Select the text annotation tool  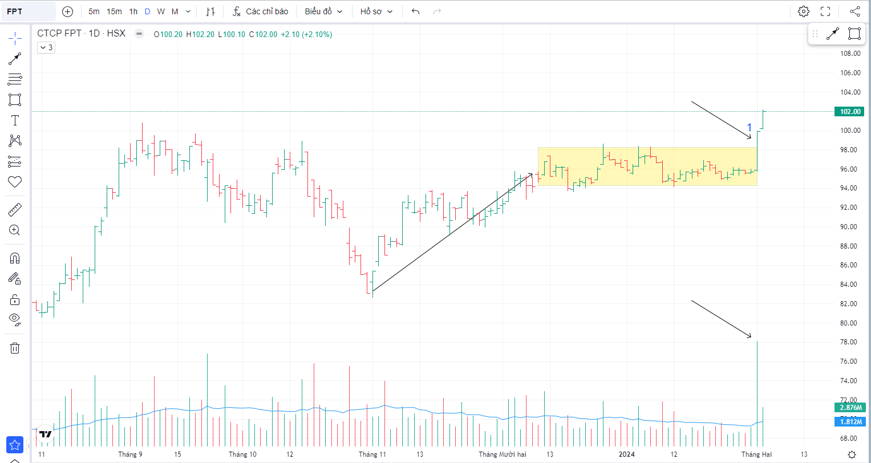point(15,120)
